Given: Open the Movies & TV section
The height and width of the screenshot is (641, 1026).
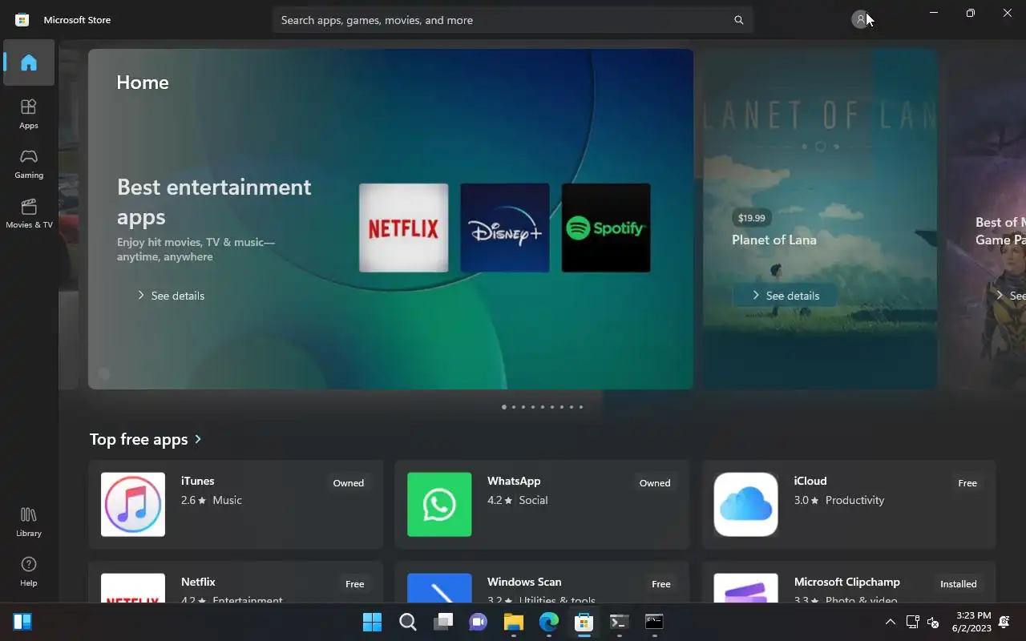Looking at the screenshot, I should click(x=29, y=213).
